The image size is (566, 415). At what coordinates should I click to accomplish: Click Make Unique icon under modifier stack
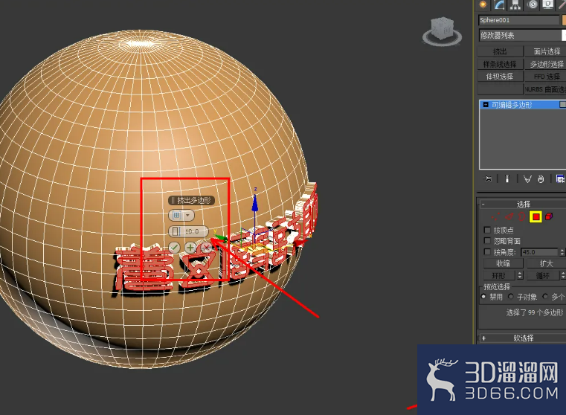(527, 179)
